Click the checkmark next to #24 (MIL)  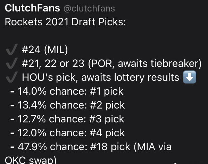coord(12,49)
